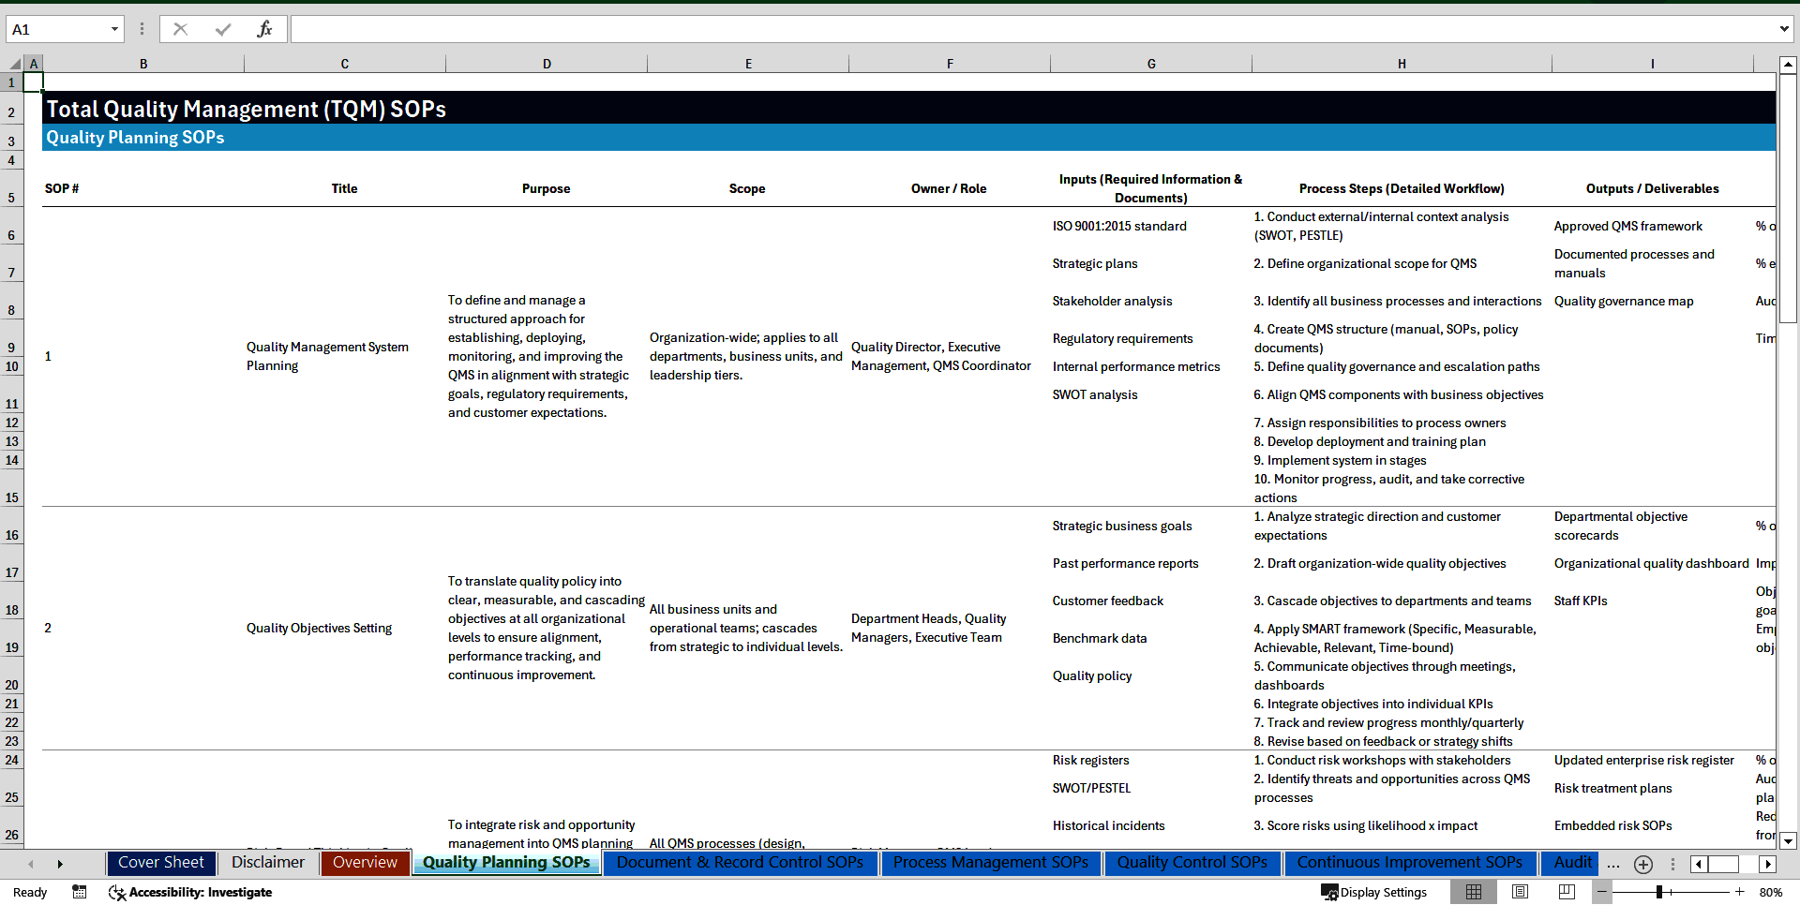The width and height of the screenshot is (1800, 905).
Task: Open the Quality Control SOPs tab
Action: (1192, 863)
